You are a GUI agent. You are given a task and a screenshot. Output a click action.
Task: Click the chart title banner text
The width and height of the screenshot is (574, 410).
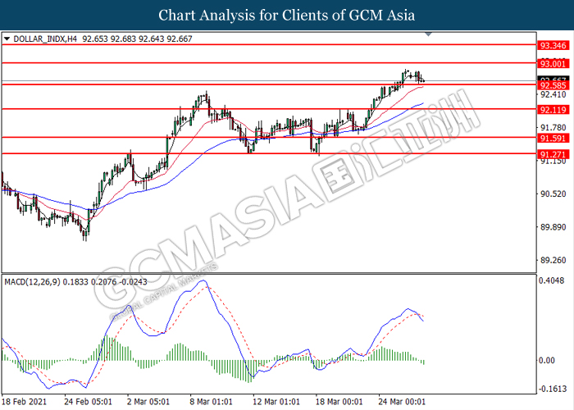[x=287, y=15]
